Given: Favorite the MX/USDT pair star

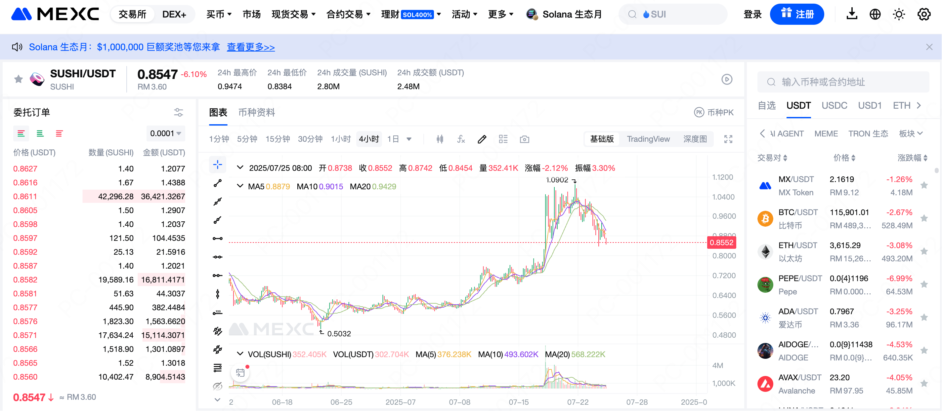Looking at the screenshot, I should 924,186.
